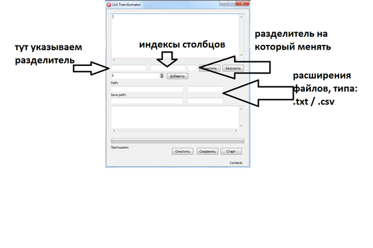Viewport: 373px width, 248px height.
Task: Click the bottom Очистить button
Action: [182, 152]
